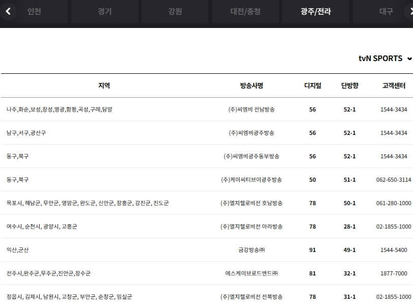Click digital channel 56 in 씨엠비광주방송 row
The image size is (413, 308).
pos(312,133)
